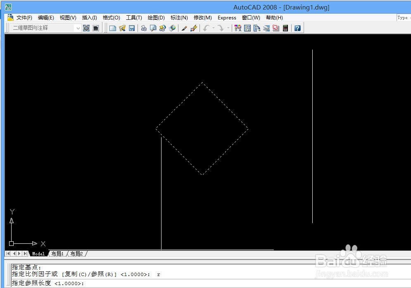The width and height of the screenshot is (411, 288).
Task: Open Plot Preview with magnifier icon
Action: [x=153, y=28]
